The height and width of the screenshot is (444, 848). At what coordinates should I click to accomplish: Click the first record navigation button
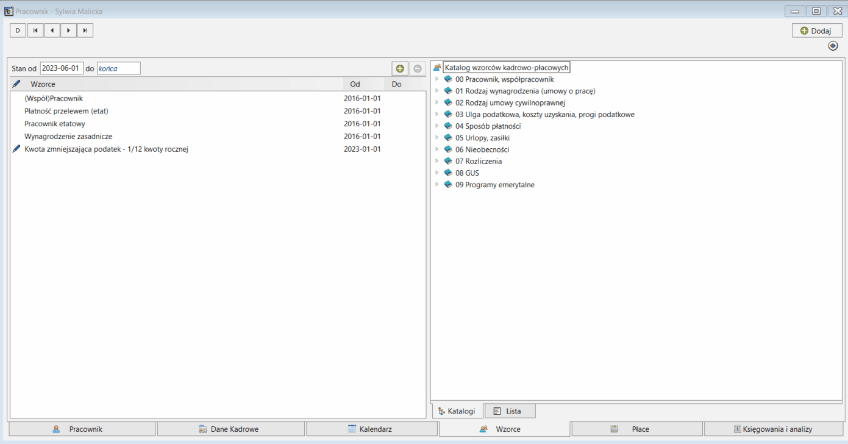coord(35,30)
